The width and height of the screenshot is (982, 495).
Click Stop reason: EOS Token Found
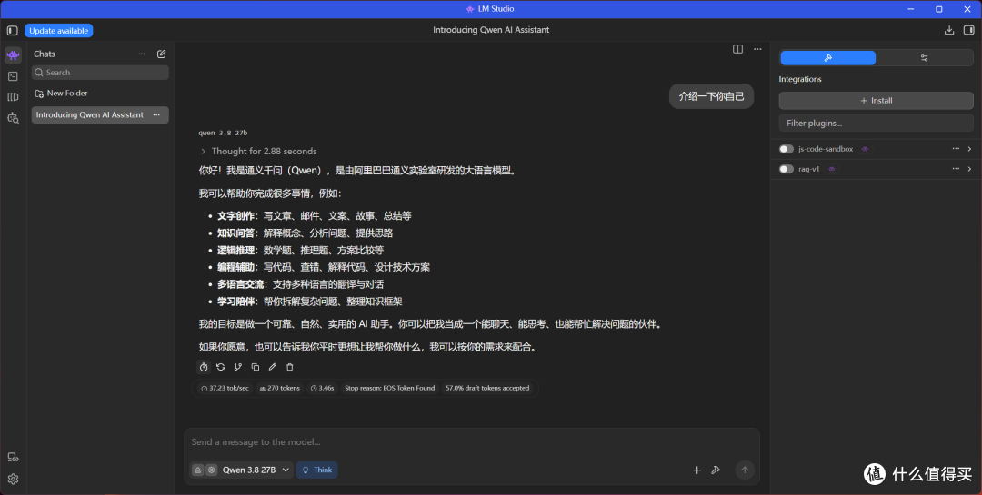click(x=389, y=389)
